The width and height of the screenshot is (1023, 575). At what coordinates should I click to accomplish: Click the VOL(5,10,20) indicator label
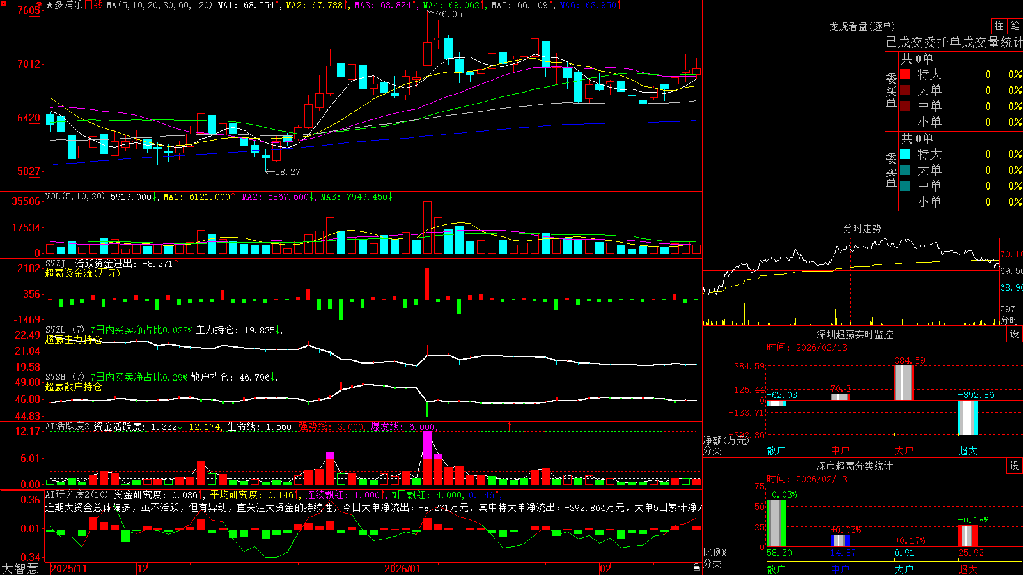point(75,197)
